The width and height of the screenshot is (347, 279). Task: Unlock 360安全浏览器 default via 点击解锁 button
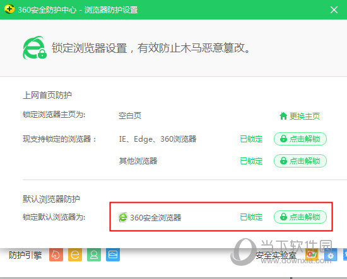click(x=300, y=217)
